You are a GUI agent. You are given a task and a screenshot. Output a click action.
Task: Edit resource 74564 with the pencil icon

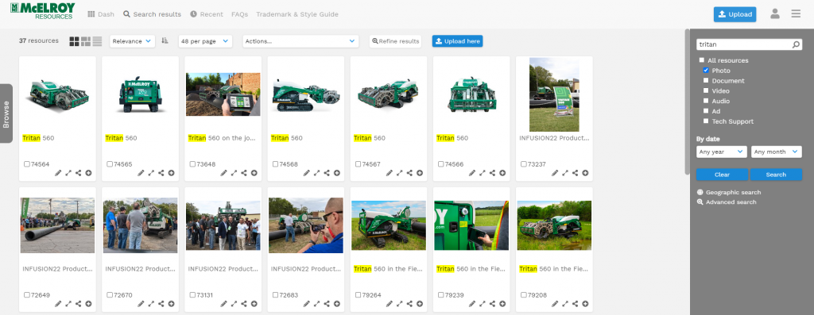(x=58, y=173)
